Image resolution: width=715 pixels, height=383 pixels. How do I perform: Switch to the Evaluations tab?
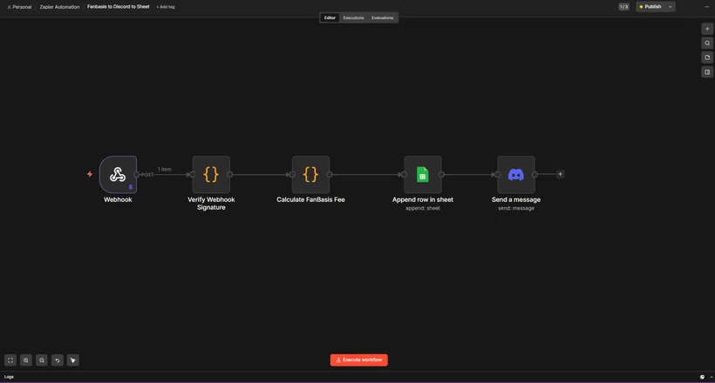click(x=382, y=17)
